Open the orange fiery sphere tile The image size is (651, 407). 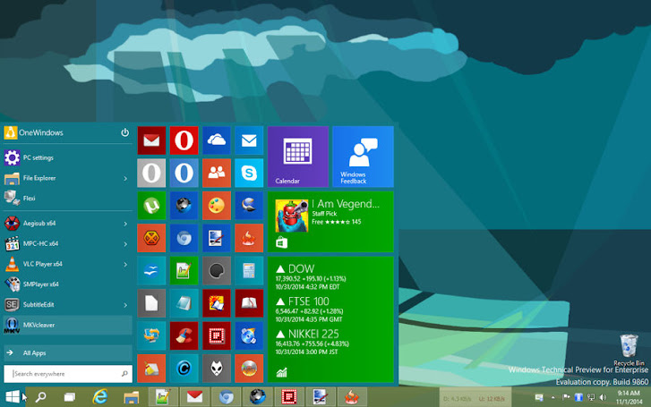[x=249, y=369]
